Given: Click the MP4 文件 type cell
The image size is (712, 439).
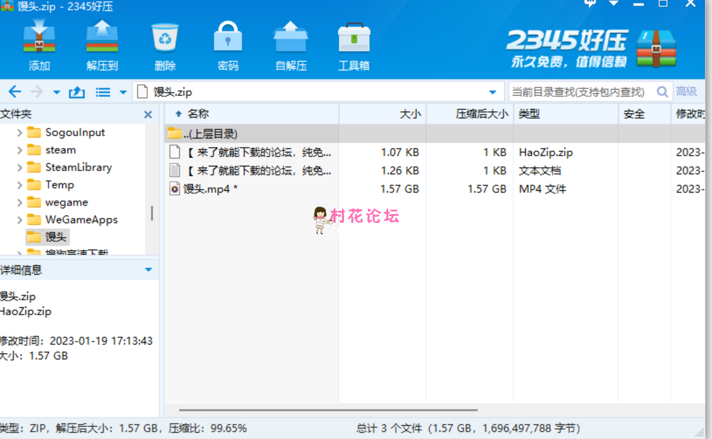Looking at the screenshot, I should (x=543, y=189).
